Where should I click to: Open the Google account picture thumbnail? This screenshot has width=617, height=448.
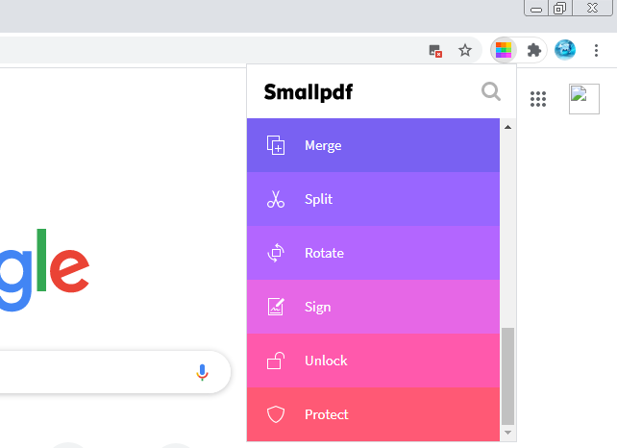tap(584, 99)
